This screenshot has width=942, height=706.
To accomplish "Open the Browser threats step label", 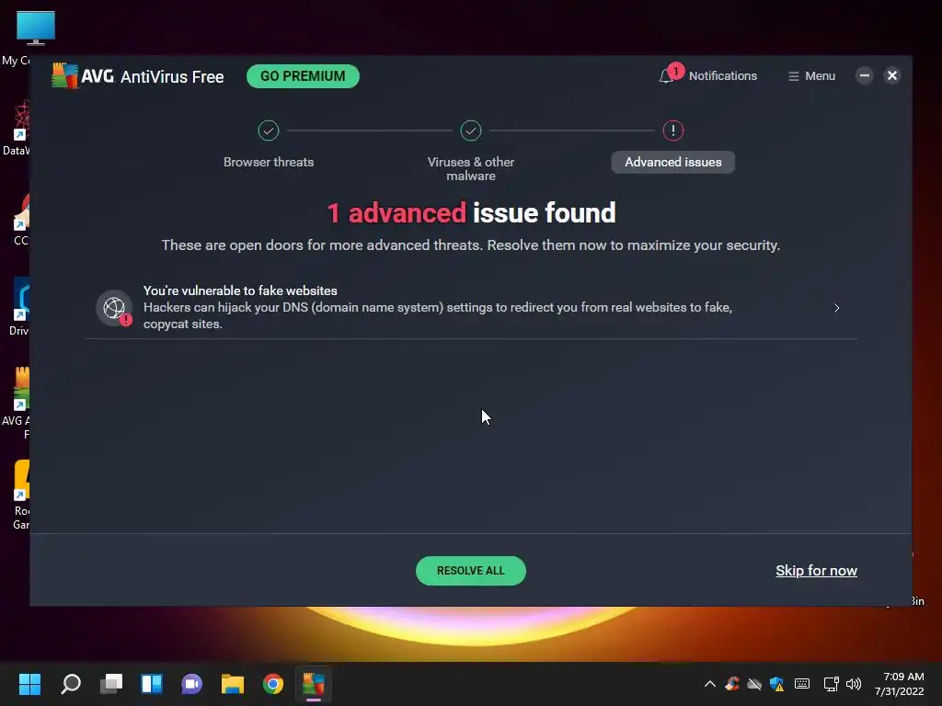I will tap(269, 162).
